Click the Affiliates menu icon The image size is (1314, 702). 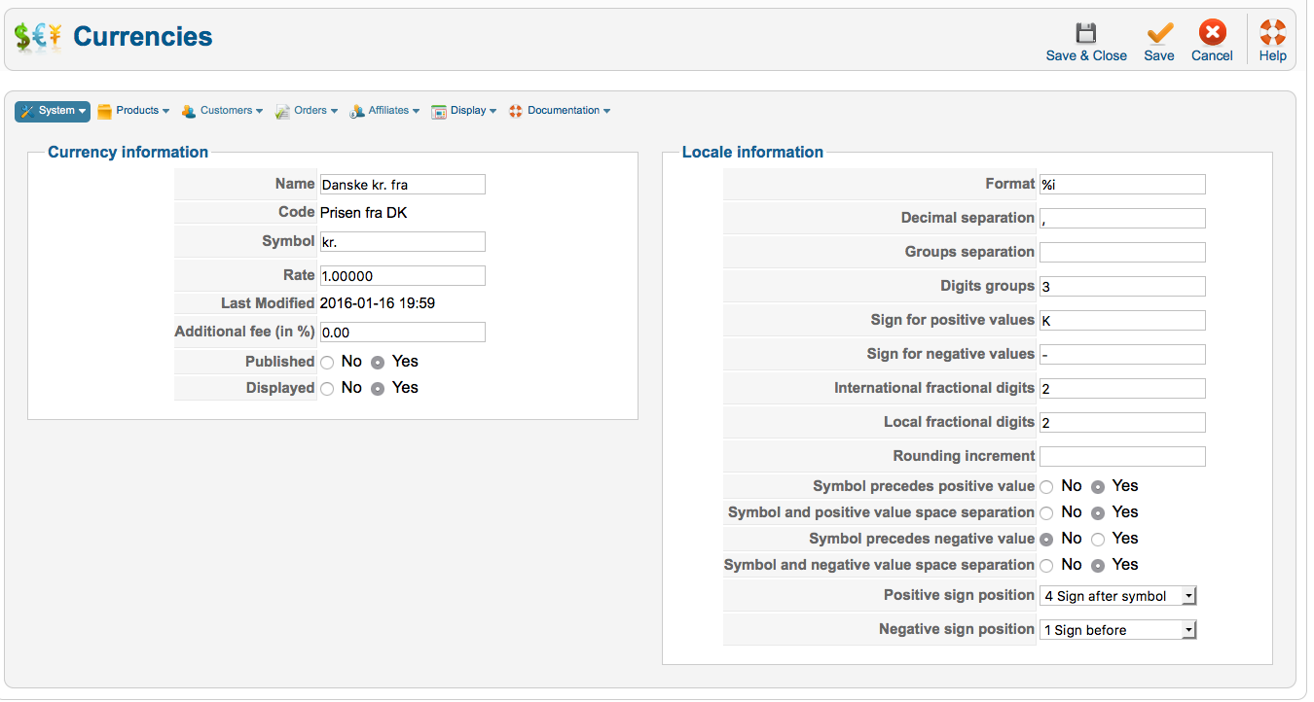(x=357, y=111)
